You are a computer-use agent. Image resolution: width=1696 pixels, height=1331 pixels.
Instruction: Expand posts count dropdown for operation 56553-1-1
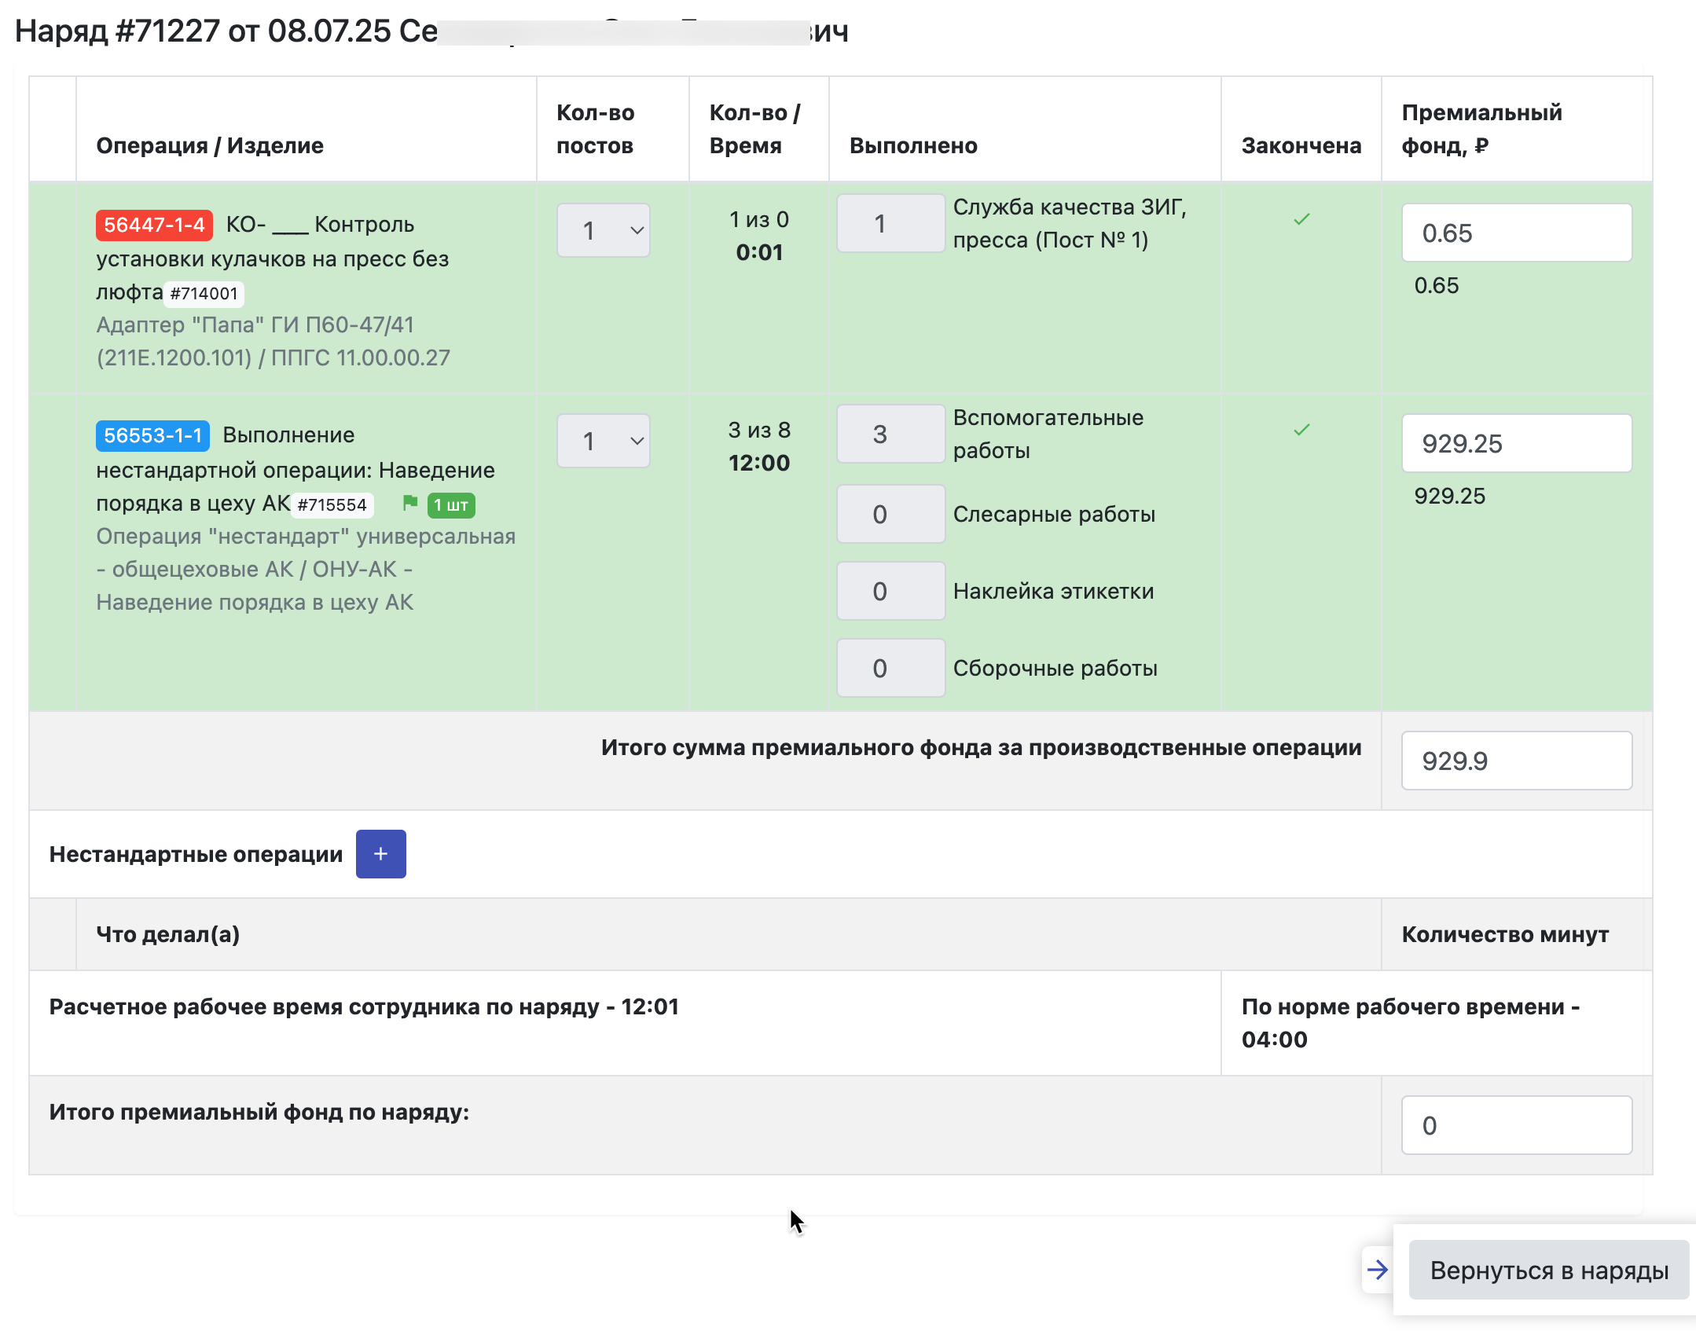pyautogui.click(x=603, y=442)
